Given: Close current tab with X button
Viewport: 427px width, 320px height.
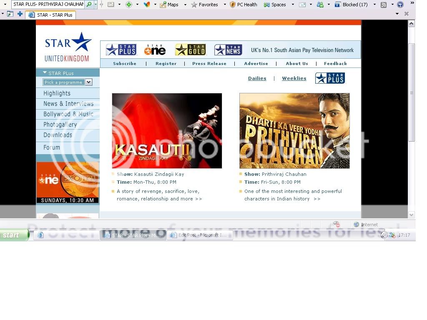Looking at the screenshot, I should point(407,14).
